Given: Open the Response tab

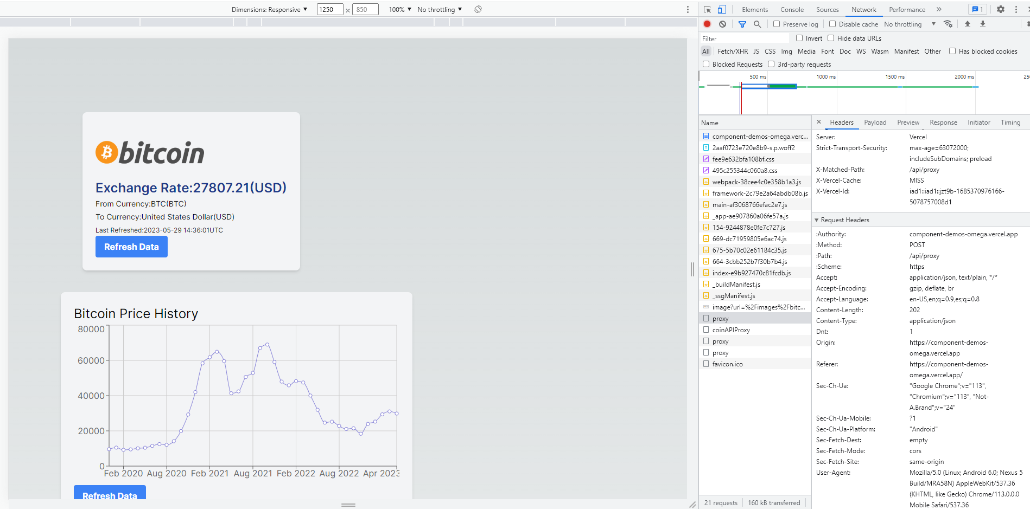Looking at the screenshot, I should pyautogui.click(x=943, y=122).
